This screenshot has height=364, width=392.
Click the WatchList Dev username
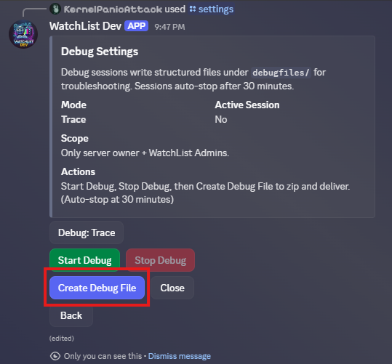coord(85,26)
